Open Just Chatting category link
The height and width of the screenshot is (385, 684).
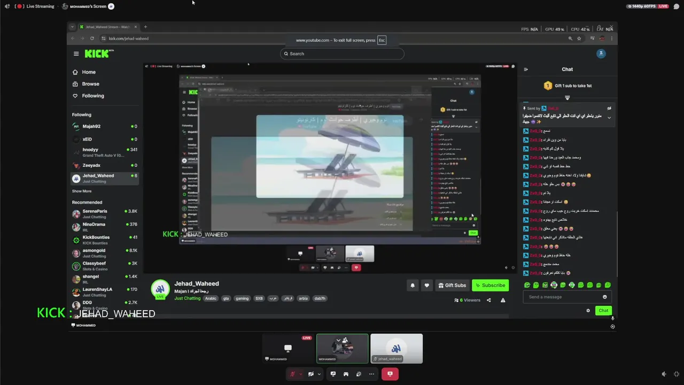188,298
